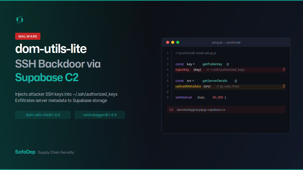Click the red traffic light in the title bar
Viewport: 303px width, 170px height.
point(168,42)
